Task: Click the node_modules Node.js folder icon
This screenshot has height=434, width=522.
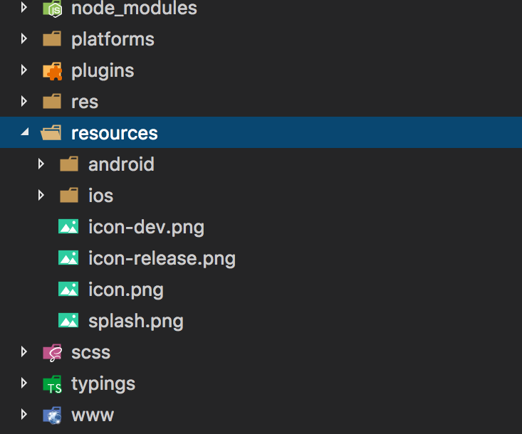Action: click(52, 9)
